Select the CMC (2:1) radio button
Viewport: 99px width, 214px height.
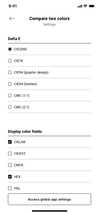pos(10,107)
